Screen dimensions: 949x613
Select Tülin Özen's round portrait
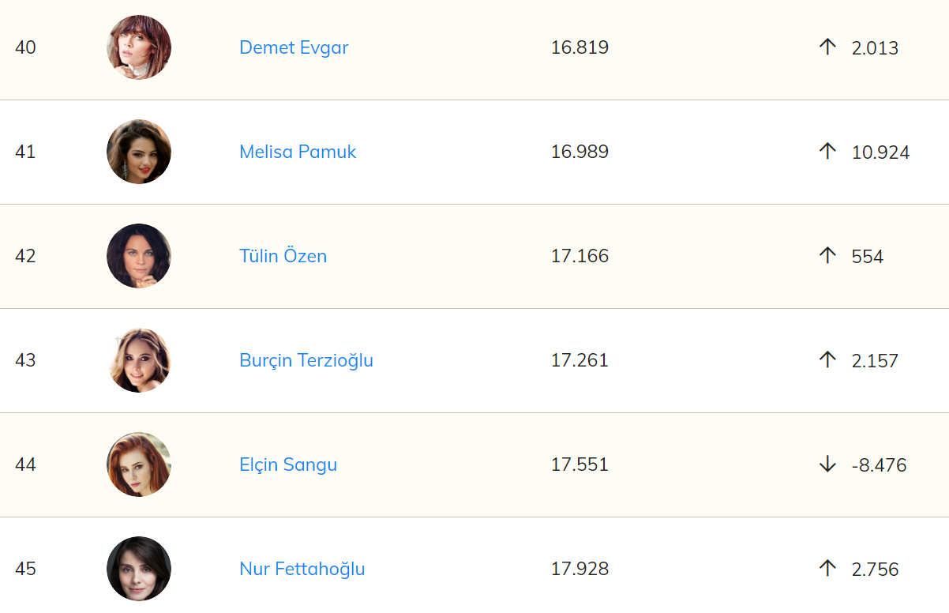click(139, 256)
